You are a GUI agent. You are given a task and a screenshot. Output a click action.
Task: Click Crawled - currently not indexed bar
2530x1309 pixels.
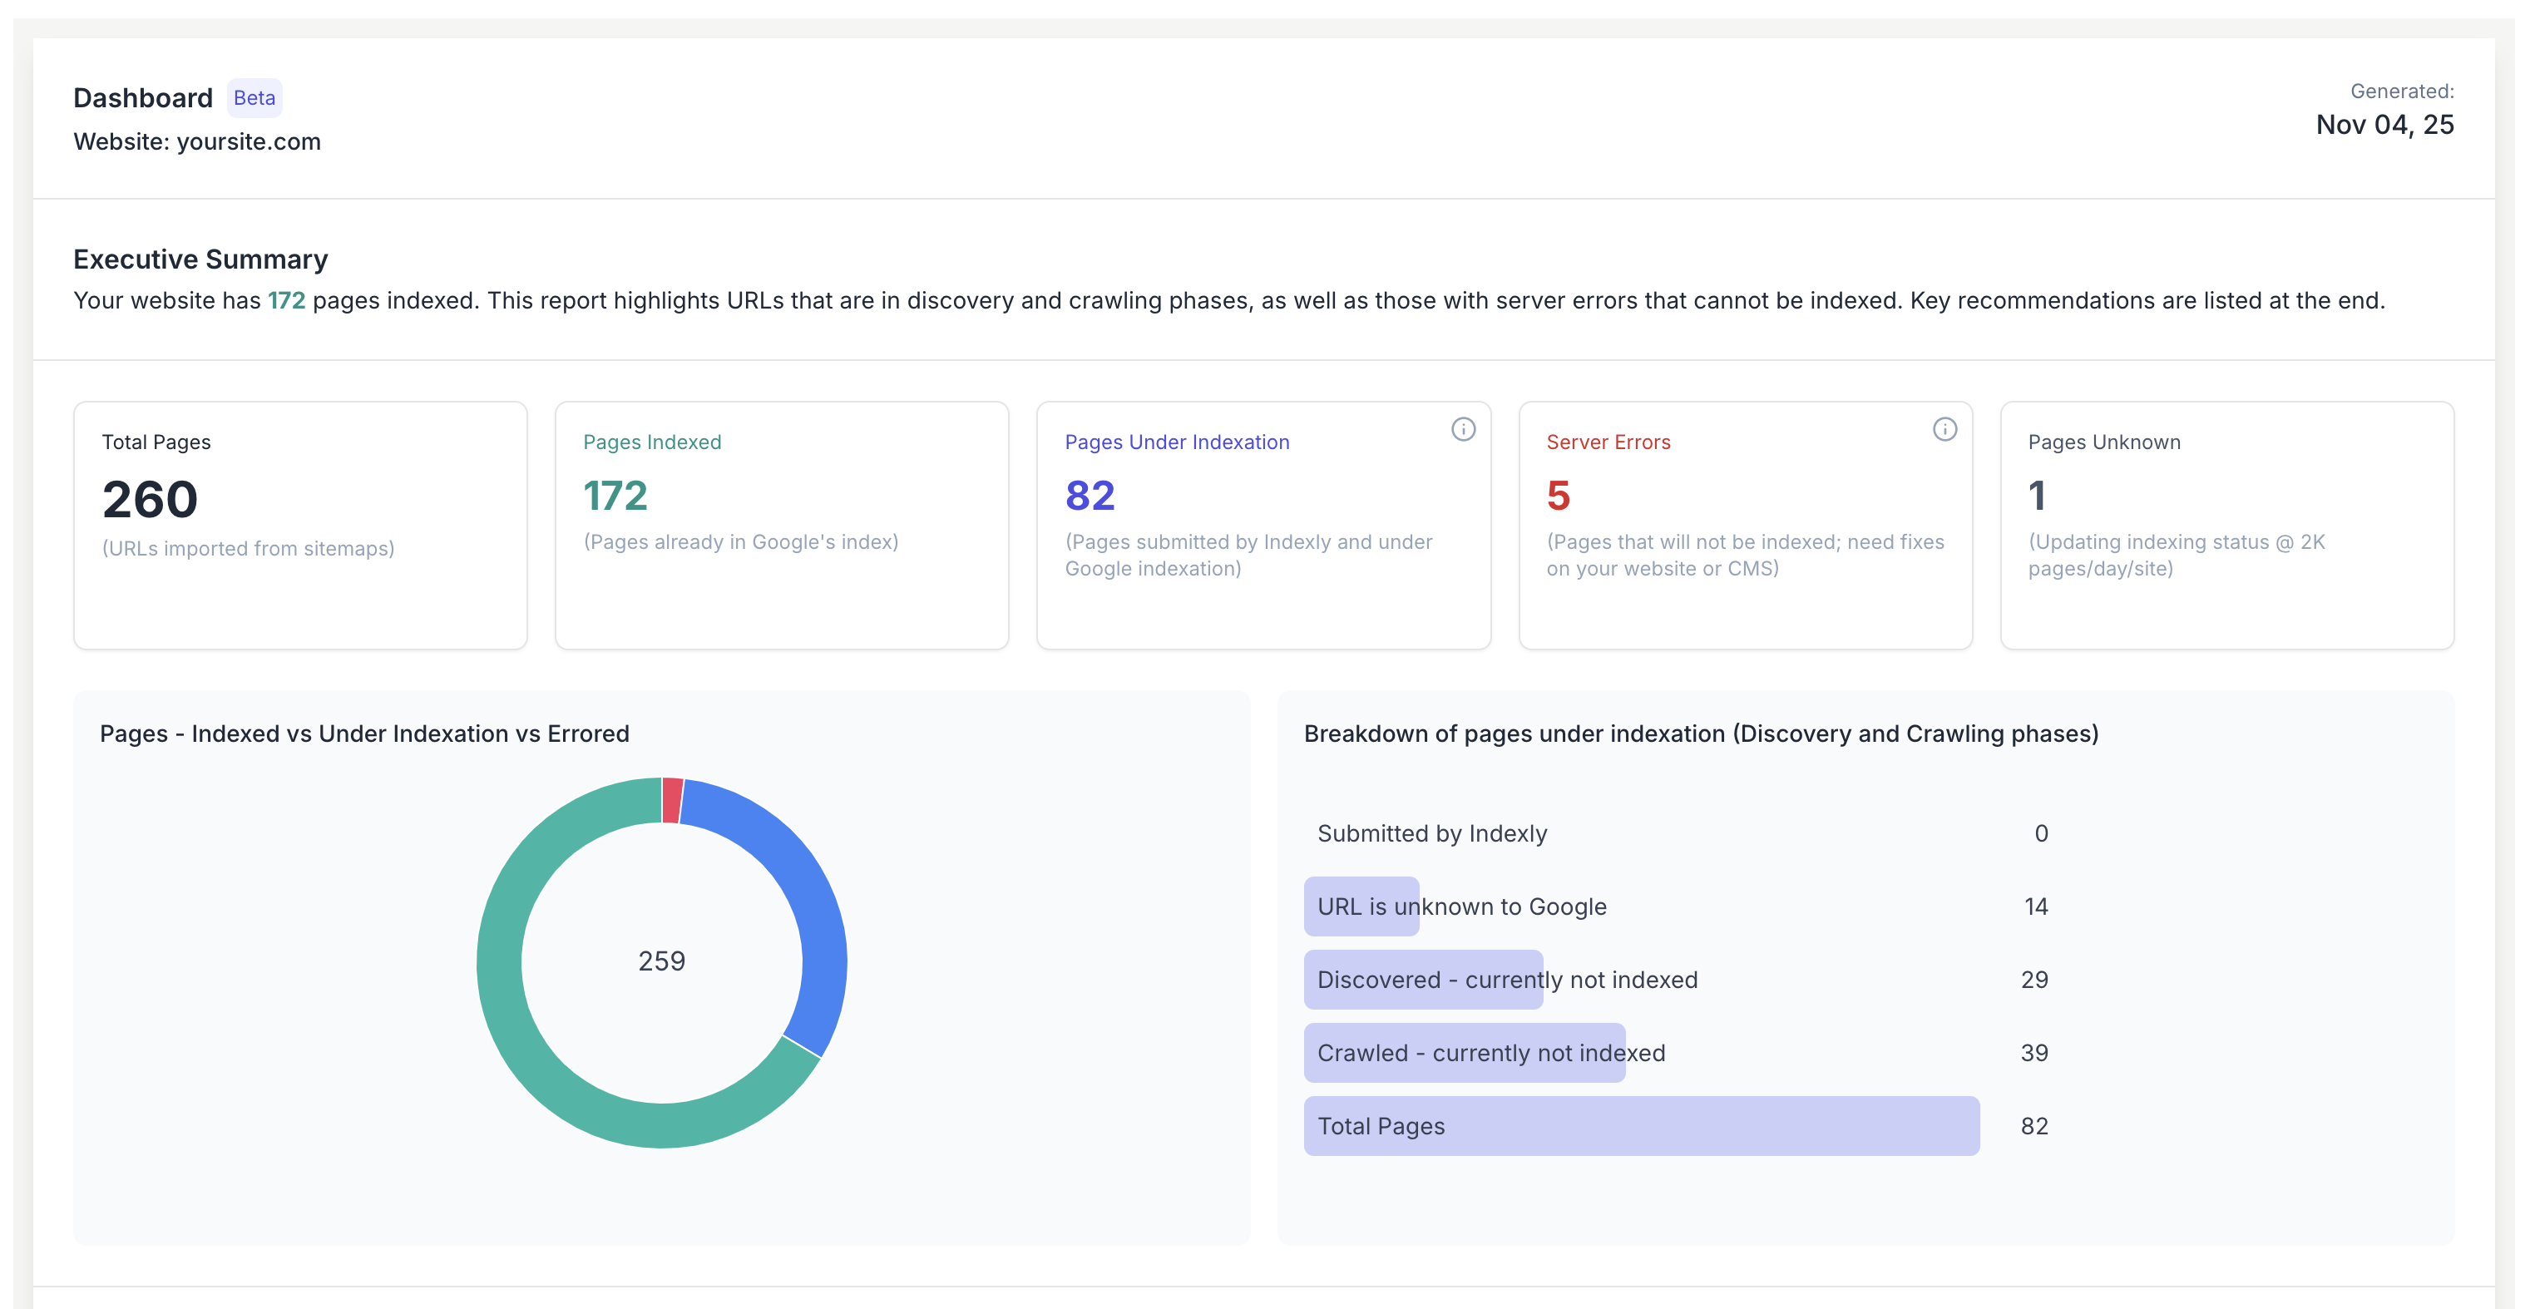pos(1464,1053)
